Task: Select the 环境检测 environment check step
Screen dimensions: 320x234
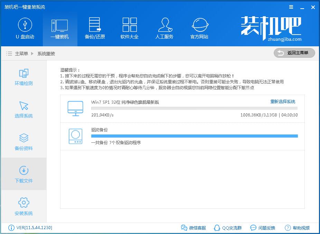Action: pyautogui.click(x=23, y=77)
